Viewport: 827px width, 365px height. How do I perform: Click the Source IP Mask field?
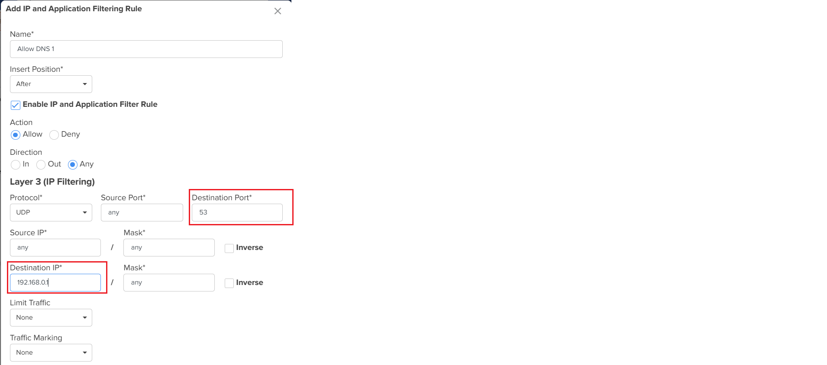[169, 248]
